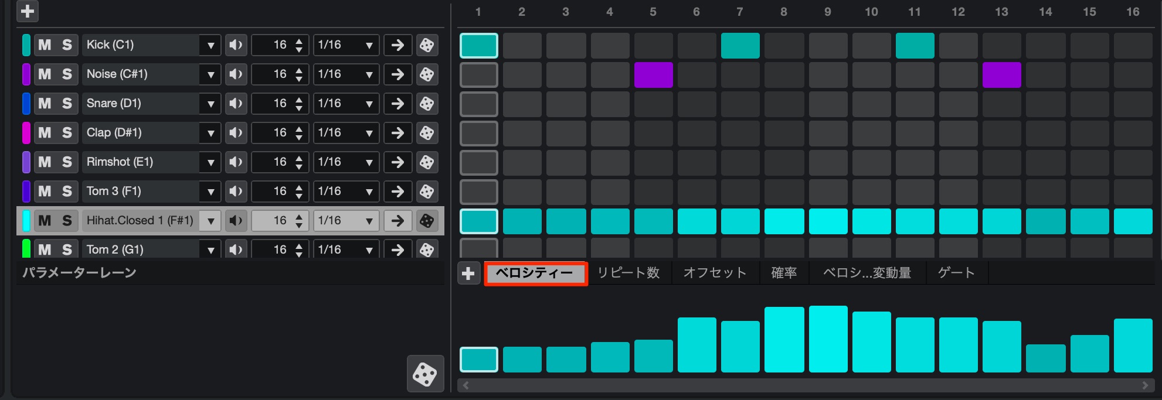The height and width of the screenshot is (400, 1162).
Task: Shift Clap (D#1) lane with arrow button
Action: point(397,133)
